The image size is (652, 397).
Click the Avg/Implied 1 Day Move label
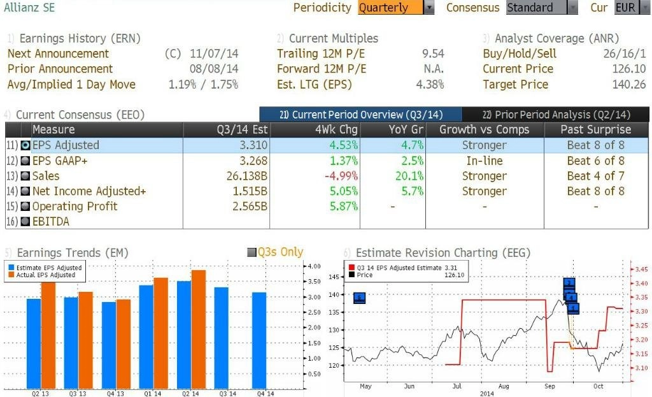pos(71,85)
